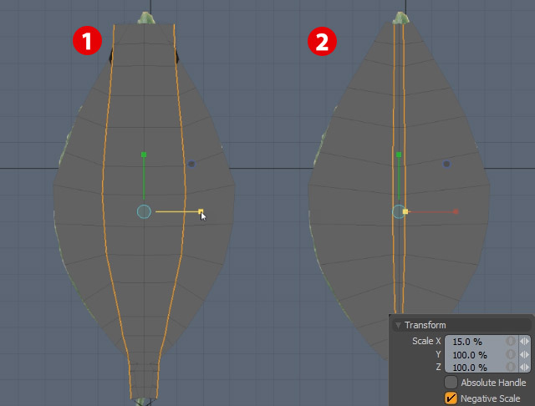Click small blue circle handle in view 1
Image resolution: width=535 pixels, height=406 pixels.
click(x=191, y=164)
